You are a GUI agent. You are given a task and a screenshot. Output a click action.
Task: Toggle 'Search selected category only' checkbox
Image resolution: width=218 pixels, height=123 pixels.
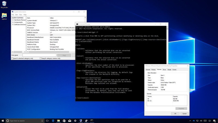(12, 58)
